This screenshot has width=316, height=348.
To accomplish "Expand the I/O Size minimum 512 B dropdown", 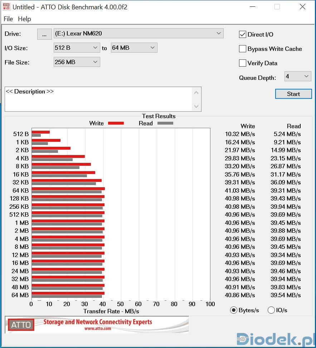I will tap(77, 48).
